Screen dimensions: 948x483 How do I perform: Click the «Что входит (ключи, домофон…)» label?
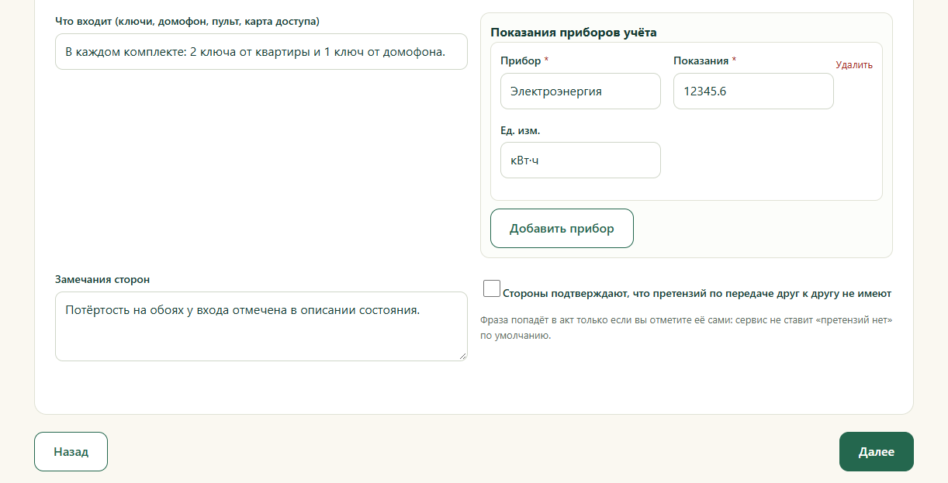pos(187,21)
